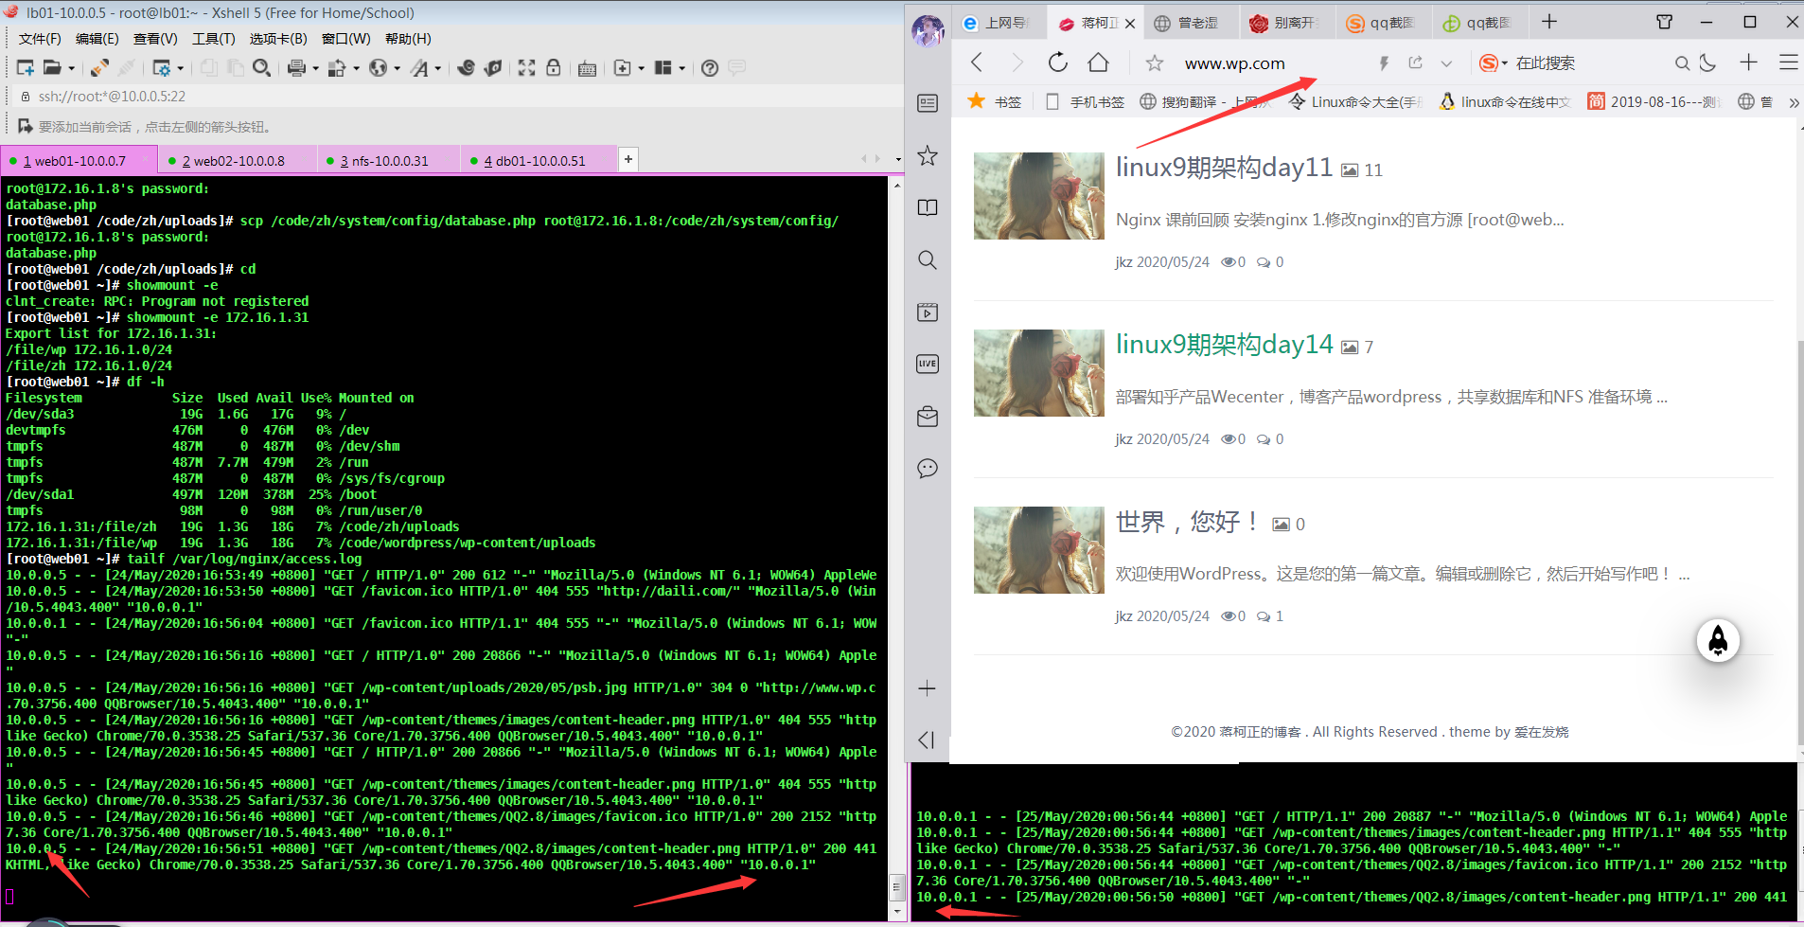Open the 手机书签 bookmark
Image resolution: width=1804 pixels, height=927 pixels.
[1086, 102]
